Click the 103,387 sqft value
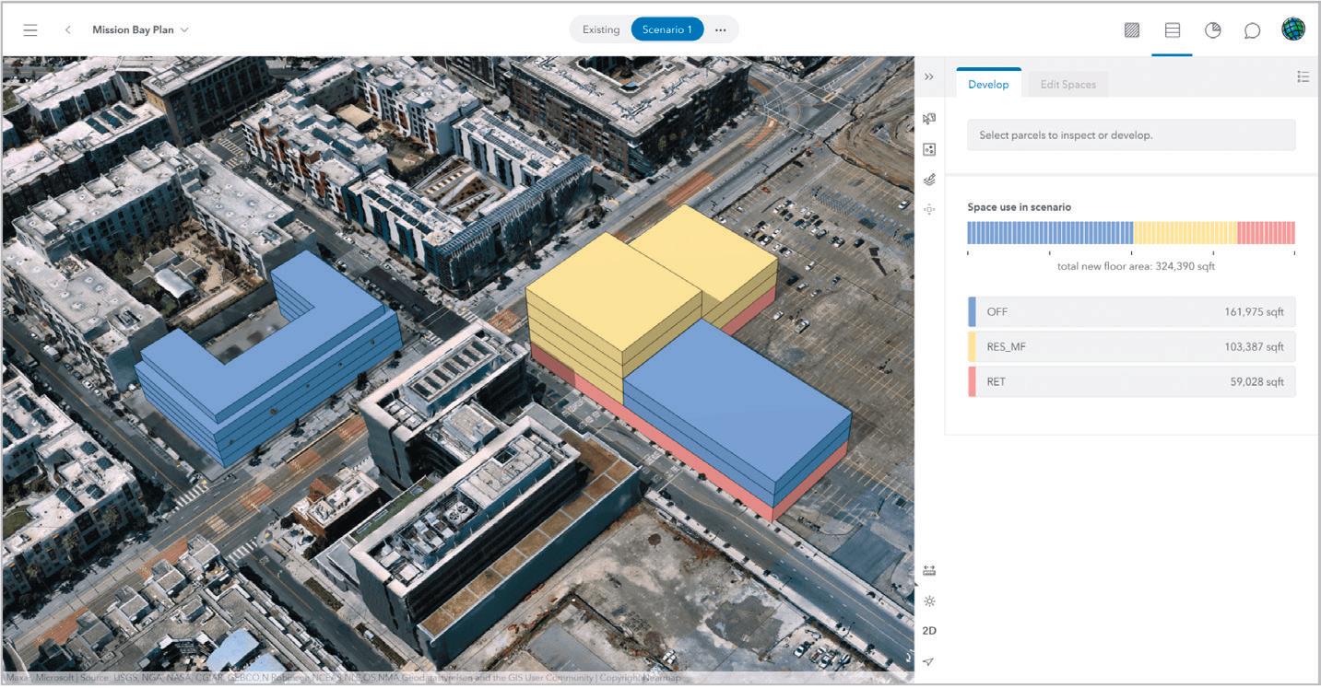Screen dimensions: 1321x688 point(1254,346)
